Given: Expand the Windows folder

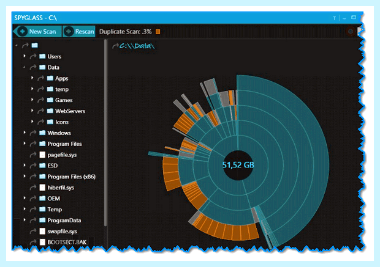Looking at the screenshot, I should tap(25, 133).
